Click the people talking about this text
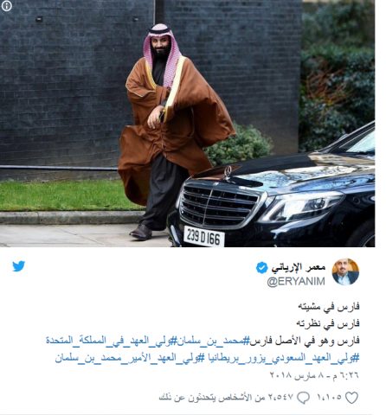 [226, 398]
